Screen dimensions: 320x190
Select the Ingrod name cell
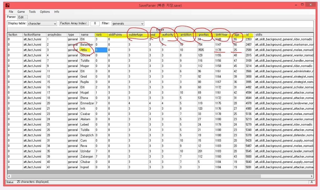tap(87, 167)
